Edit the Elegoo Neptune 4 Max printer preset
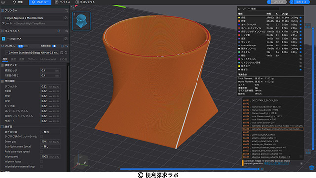Screen dimensions: 316x178 (66, 18)
